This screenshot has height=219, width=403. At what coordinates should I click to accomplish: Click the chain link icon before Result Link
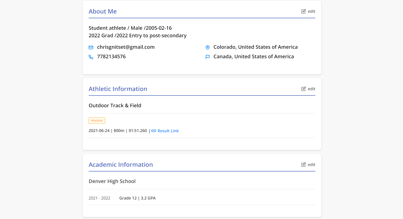154,131
